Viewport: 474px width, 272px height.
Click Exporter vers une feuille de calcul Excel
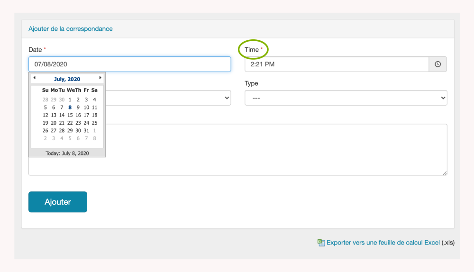tap(383, 243)
